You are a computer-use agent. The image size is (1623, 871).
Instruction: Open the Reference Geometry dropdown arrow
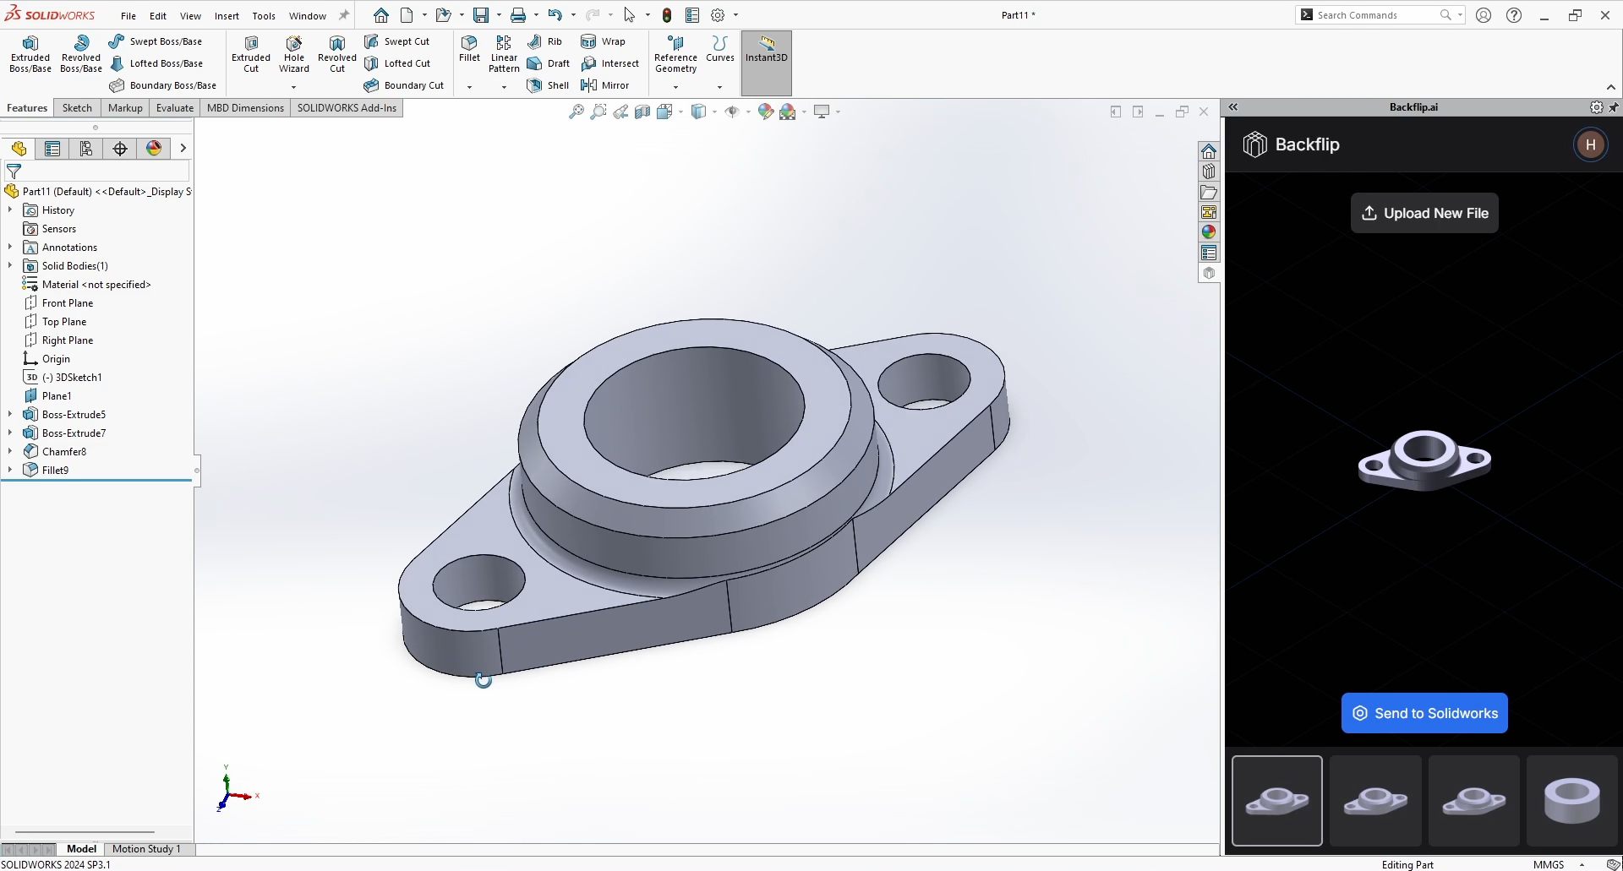coord(675,87)
